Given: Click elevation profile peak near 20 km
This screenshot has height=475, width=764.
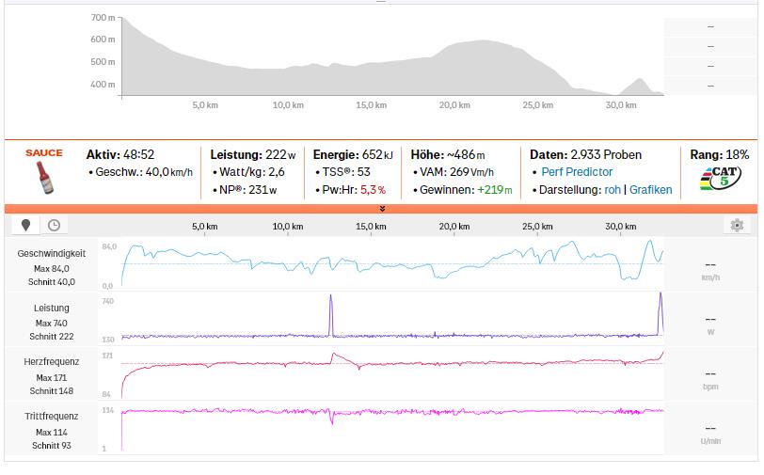Looking at the screenshot, I should [483, 42].
